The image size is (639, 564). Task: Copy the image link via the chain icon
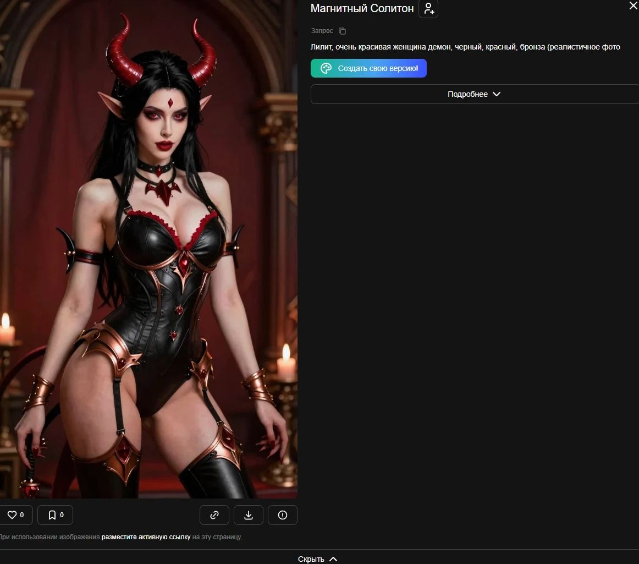pos(214,515)
